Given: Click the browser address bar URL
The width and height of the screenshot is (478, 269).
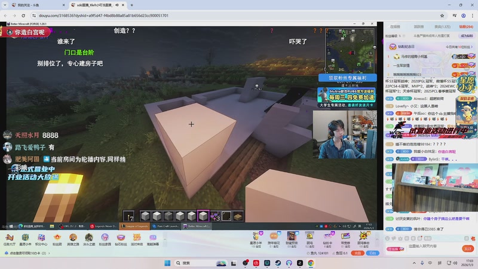Looking at the screenshot, I should point(103,16).
